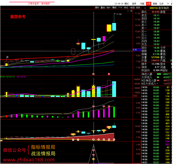
Task: Select the 14:57 tick row with volume 144
Action: pyautogui.click(x=157, y=162)
